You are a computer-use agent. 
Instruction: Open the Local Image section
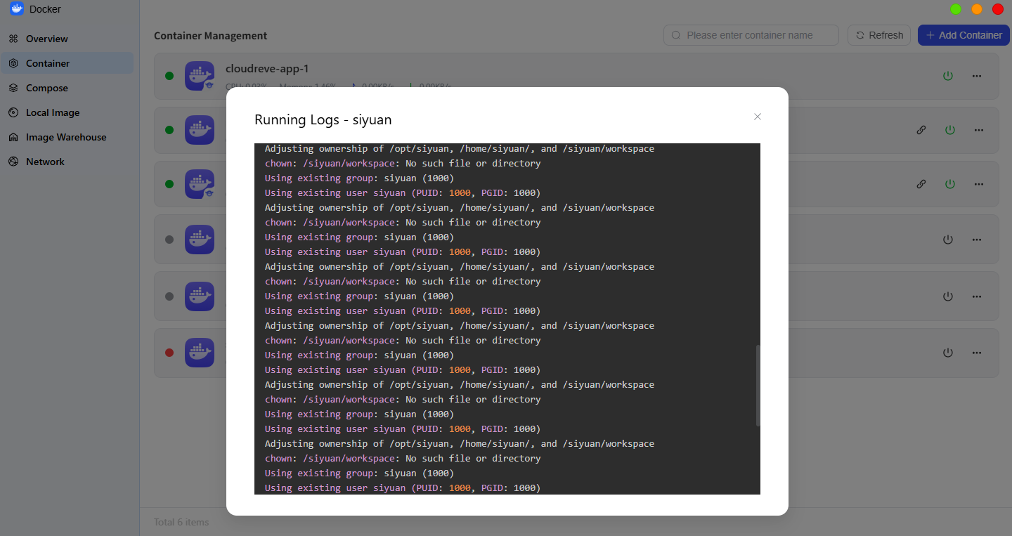pyautogui.click(x=67, y=112)
